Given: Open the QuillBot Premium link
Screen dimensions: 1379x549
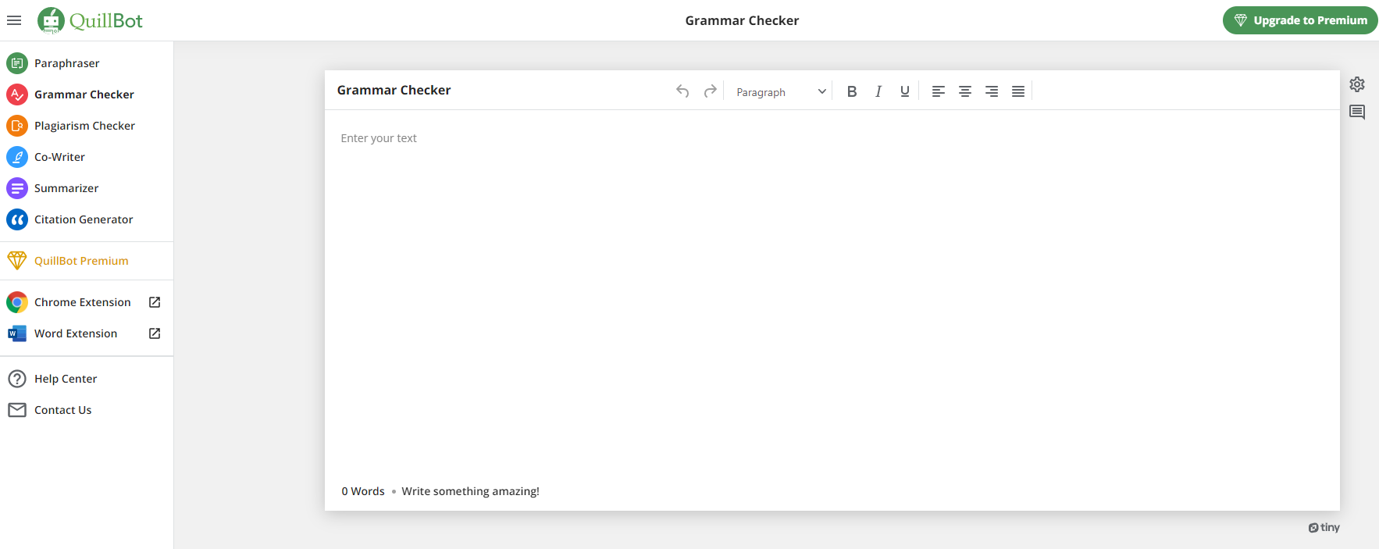Looking at the screenshot, I should coord(81,261).
